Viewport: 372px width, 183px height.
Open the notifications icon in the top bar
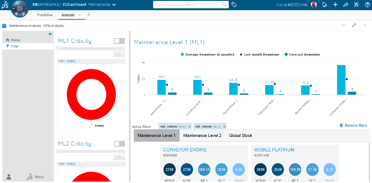pyautogui.click(x=325, y=5)
